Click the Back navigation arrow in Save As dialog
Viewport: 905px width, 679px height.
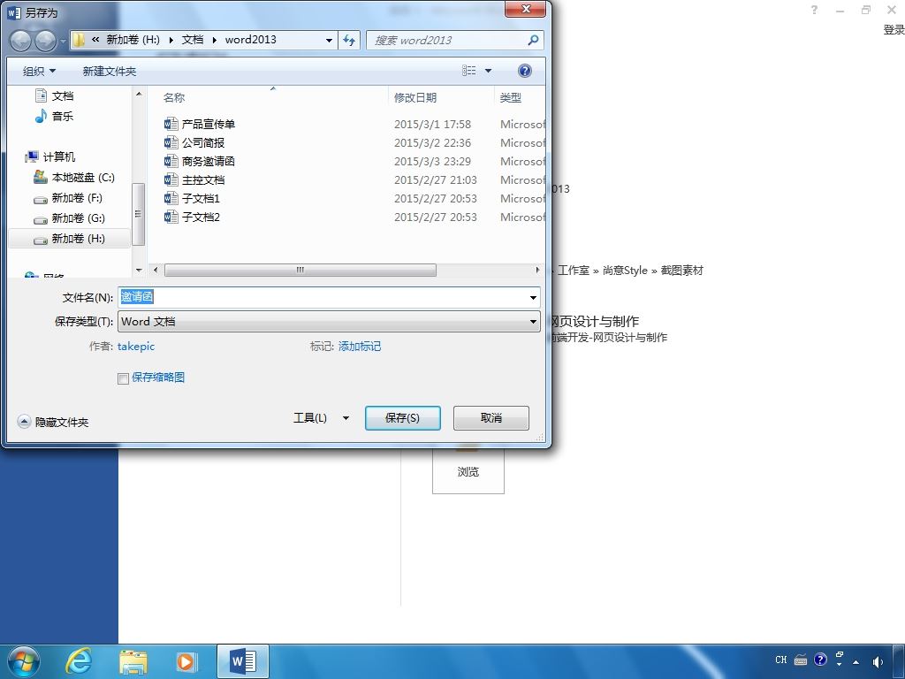20,41
